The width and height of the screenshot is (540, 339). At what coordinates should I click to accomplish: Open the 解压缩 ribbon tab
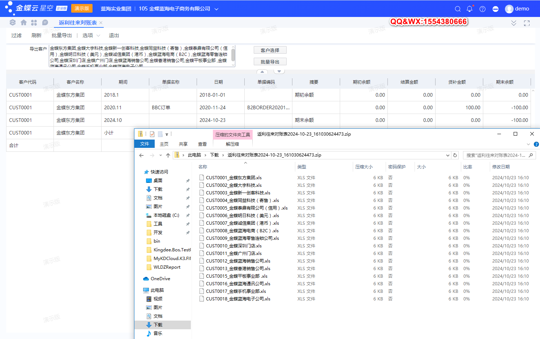(232, 144)
